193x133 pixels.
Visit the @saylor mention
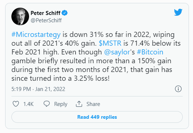tap(117, 52)
